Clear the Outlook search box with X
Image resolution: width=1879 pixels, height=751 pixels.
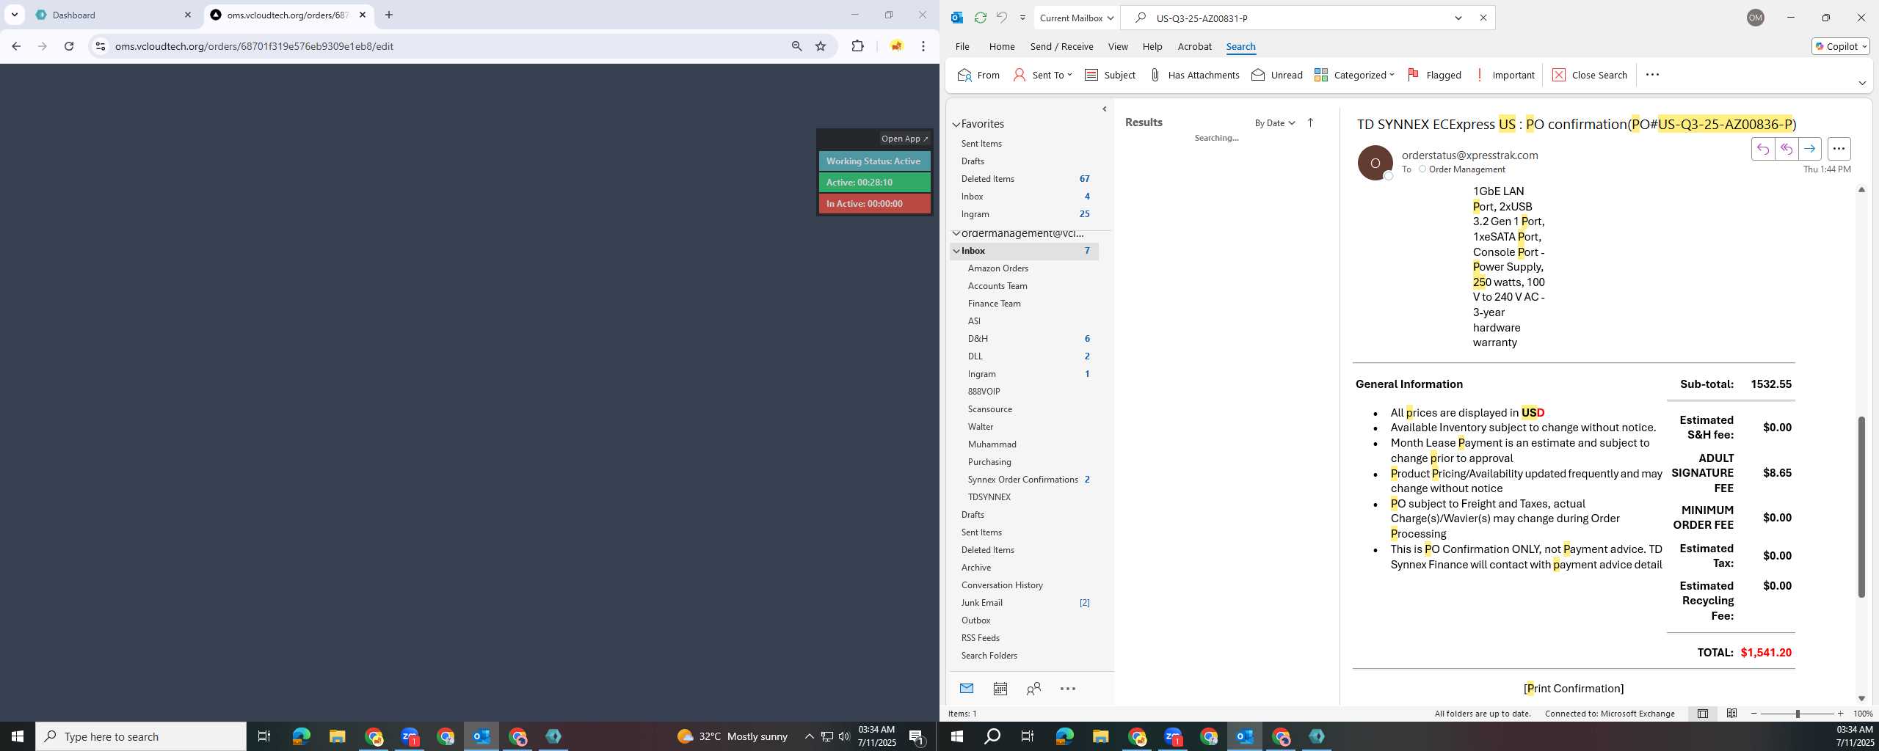(1483, 18)
